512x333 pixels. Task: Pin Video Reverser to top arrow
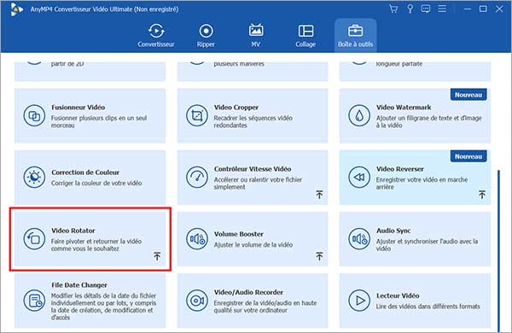click(x=482, y=195)
